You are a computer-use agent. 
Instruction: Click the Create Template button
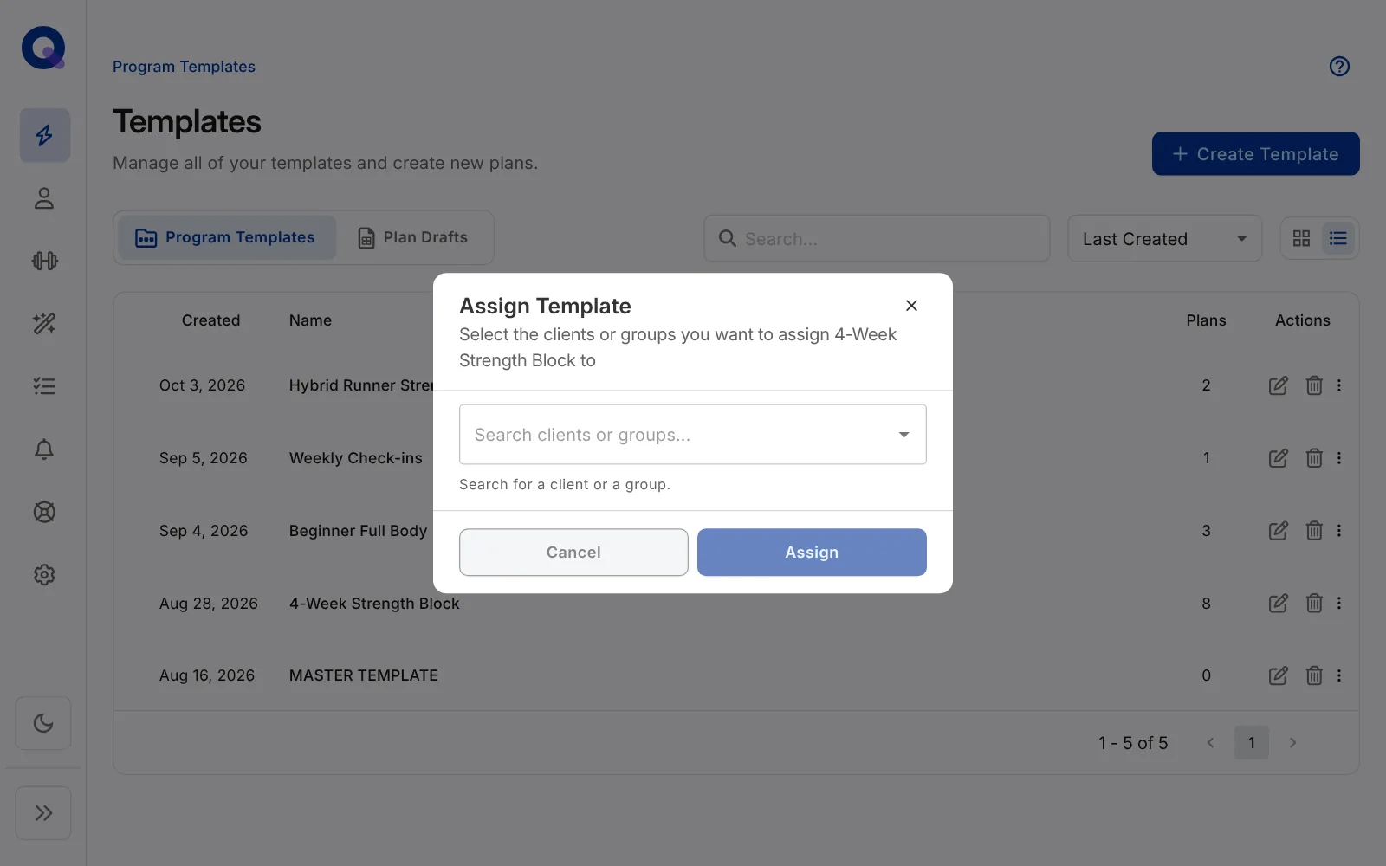click(1255, 154)
